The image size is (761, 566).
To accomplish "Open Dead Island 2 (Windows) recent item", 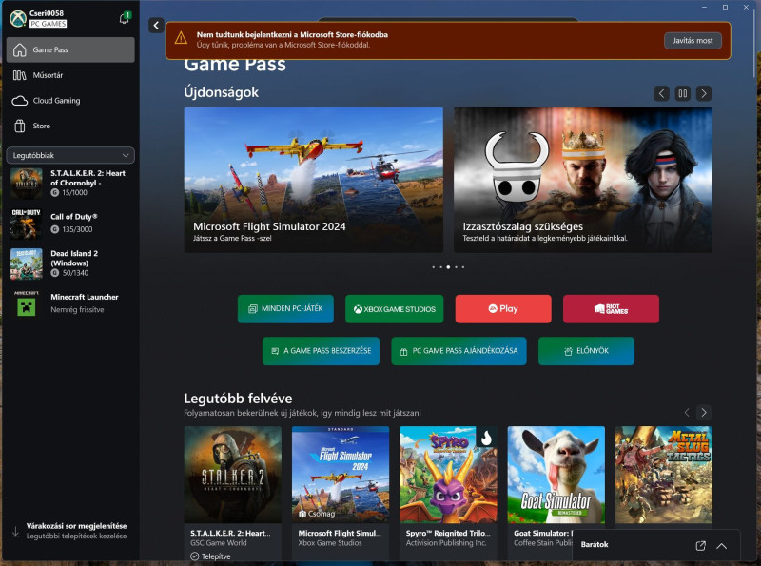I will click(x=70, y=263).
